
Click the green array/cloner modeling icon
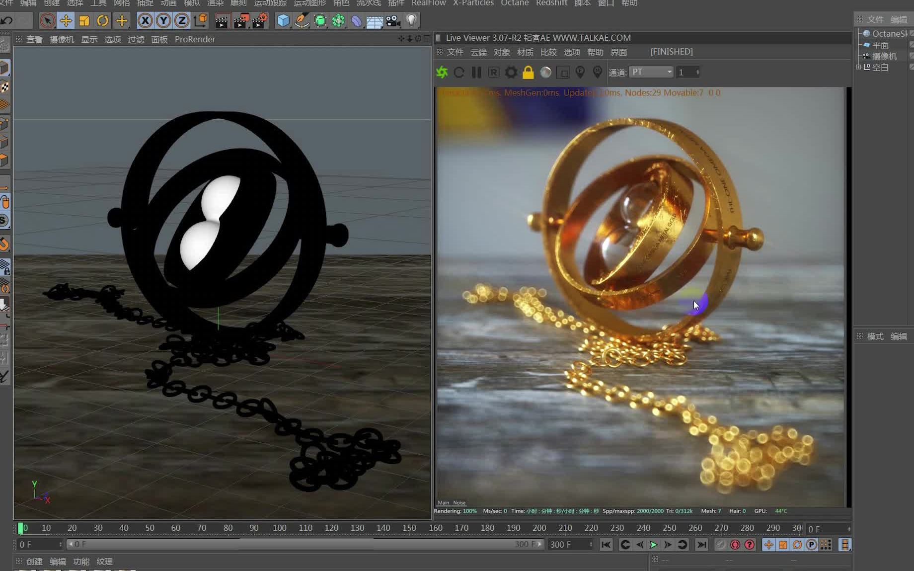point(339,21)
